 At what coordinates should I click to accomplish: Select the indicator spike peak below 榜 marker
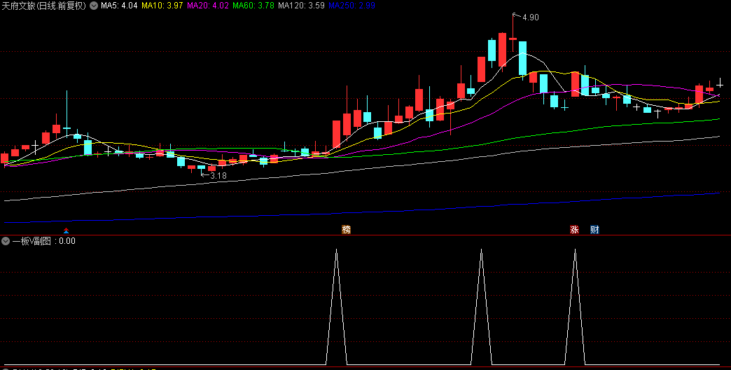click(x=337, y=251)
